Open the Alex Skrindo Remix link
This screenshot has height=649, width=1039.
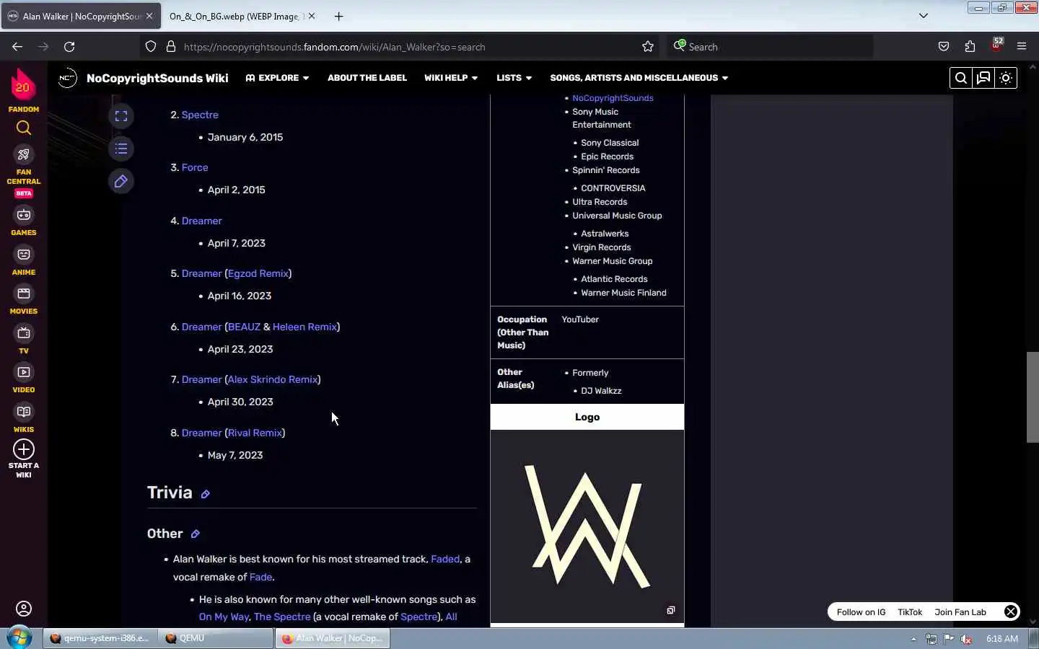[x=273, y=379]
